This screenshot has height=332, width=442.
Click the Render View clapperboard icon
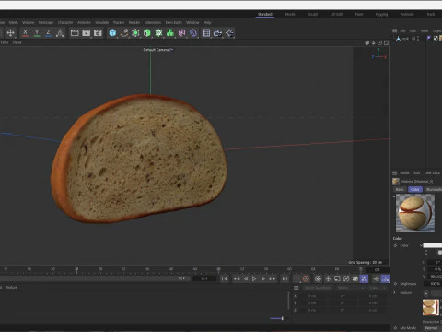pyautogui.click(x=75, y=33)
